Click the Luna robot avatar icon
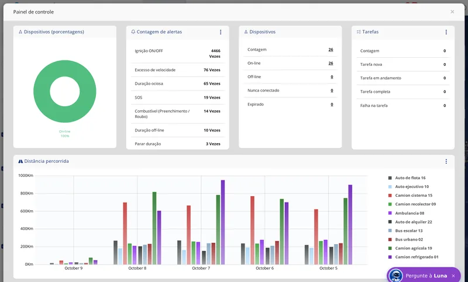 click(x=396, y=276)
